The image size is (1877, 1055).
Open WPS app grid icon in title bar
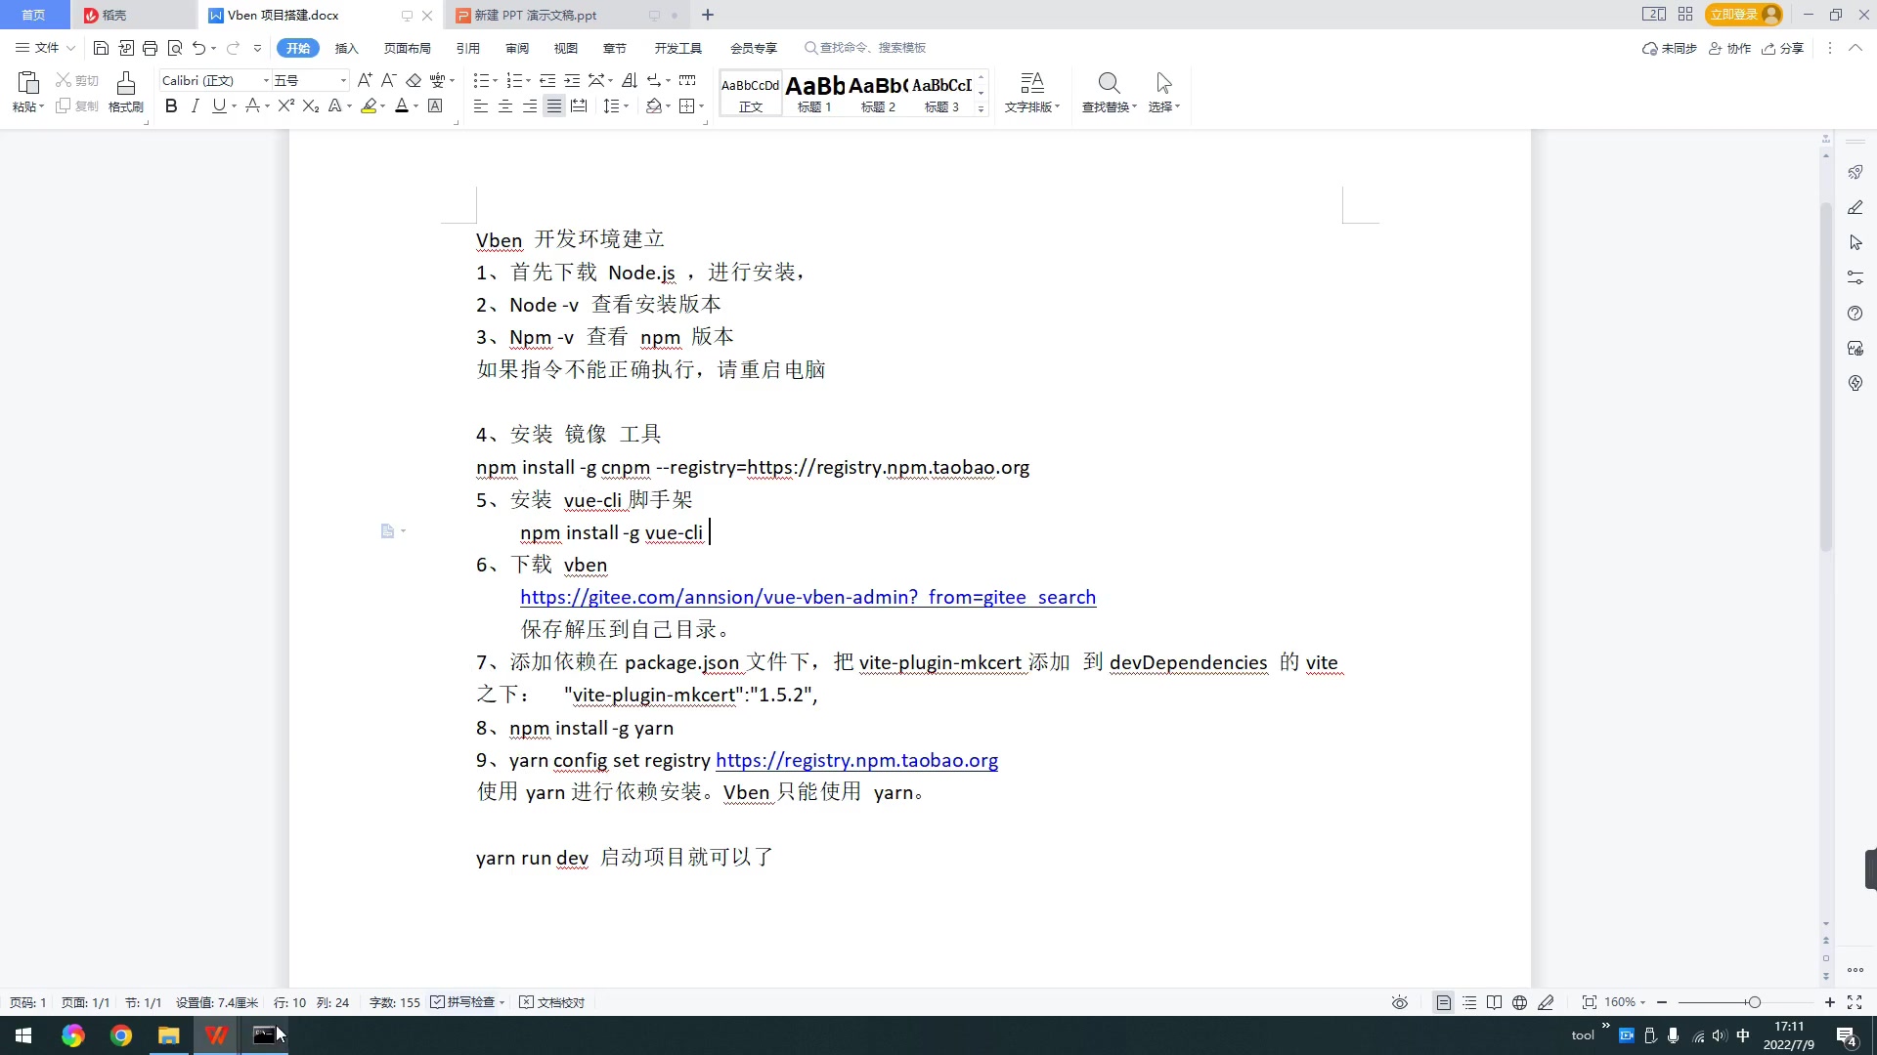(1685, 15)
